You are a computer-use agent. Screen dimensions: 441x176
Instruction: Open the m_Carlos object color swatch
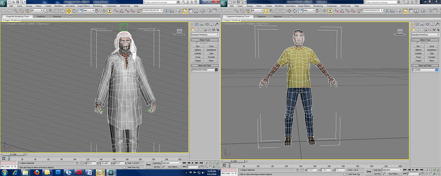pos(437,70)
